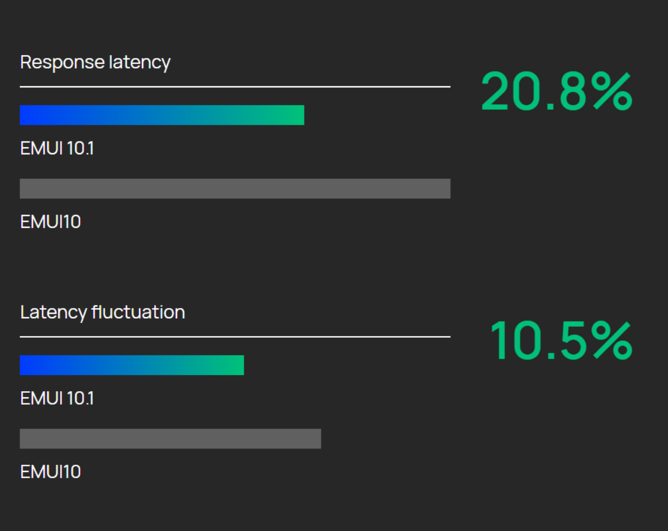Click EMUI 10.1 label under Response latency
668x531 pixels.
pyautogui.click(x=57, y=149)
